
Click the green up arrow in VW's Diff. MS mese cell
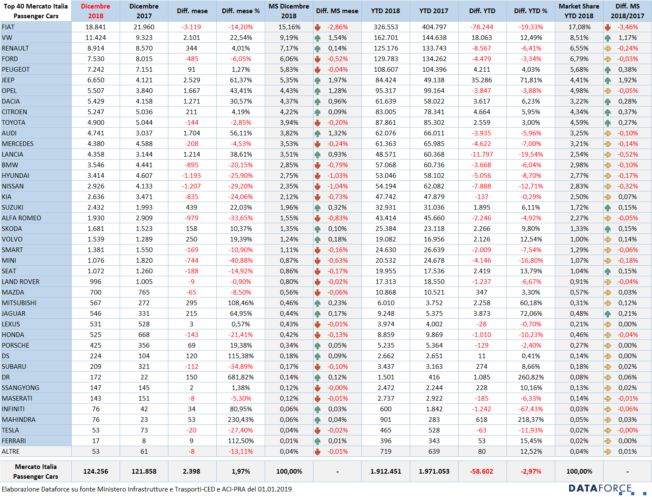(x=317, y=38)
